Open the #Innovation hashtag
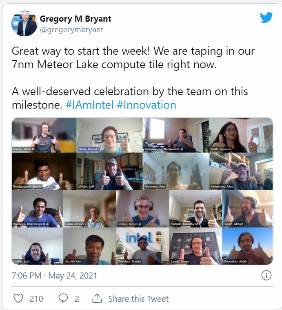 [147, 105]
